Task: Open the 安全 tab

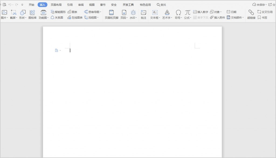Action: pos(114,5)
